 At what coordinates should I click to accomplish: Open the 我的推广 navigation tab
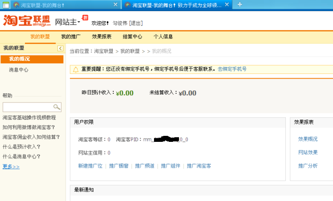click(71, 37)
